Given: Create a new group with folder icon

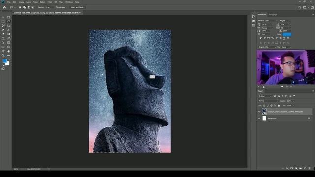Looking at the screenshot, I should point(300,168).
